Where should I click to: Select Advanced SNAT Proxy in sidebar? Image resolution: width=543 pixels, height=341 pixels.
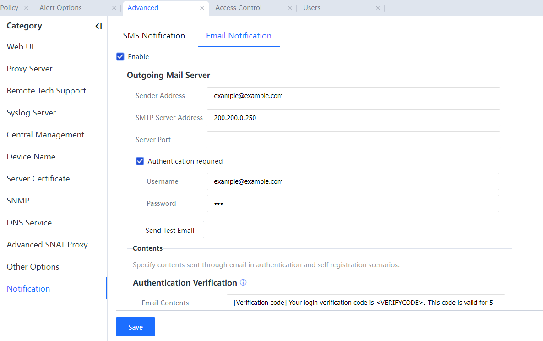click(47, 245)
